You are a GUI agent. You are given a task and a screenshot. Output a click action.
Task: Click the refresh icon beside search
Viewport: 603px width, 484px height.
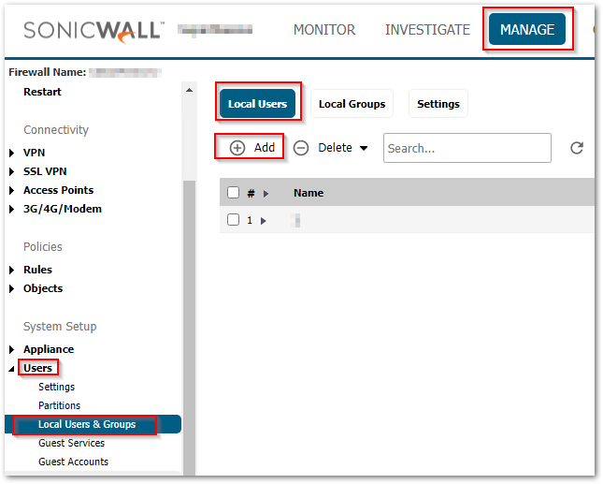click(x=577, y=148)
